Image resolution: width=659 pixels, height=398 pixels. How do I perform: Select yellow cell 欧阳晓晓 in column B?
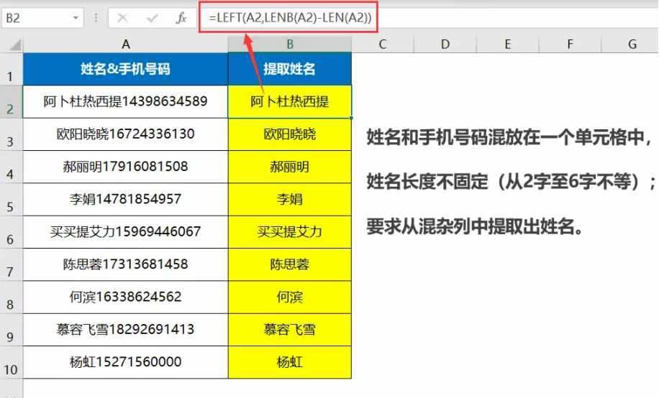click(x=290, y=134)
